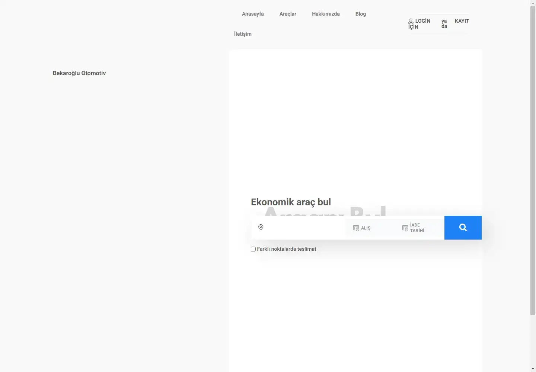Select the İADE TARİHİ return date field
This screenshot has width=536, height=372.
[x=419, y=228]
